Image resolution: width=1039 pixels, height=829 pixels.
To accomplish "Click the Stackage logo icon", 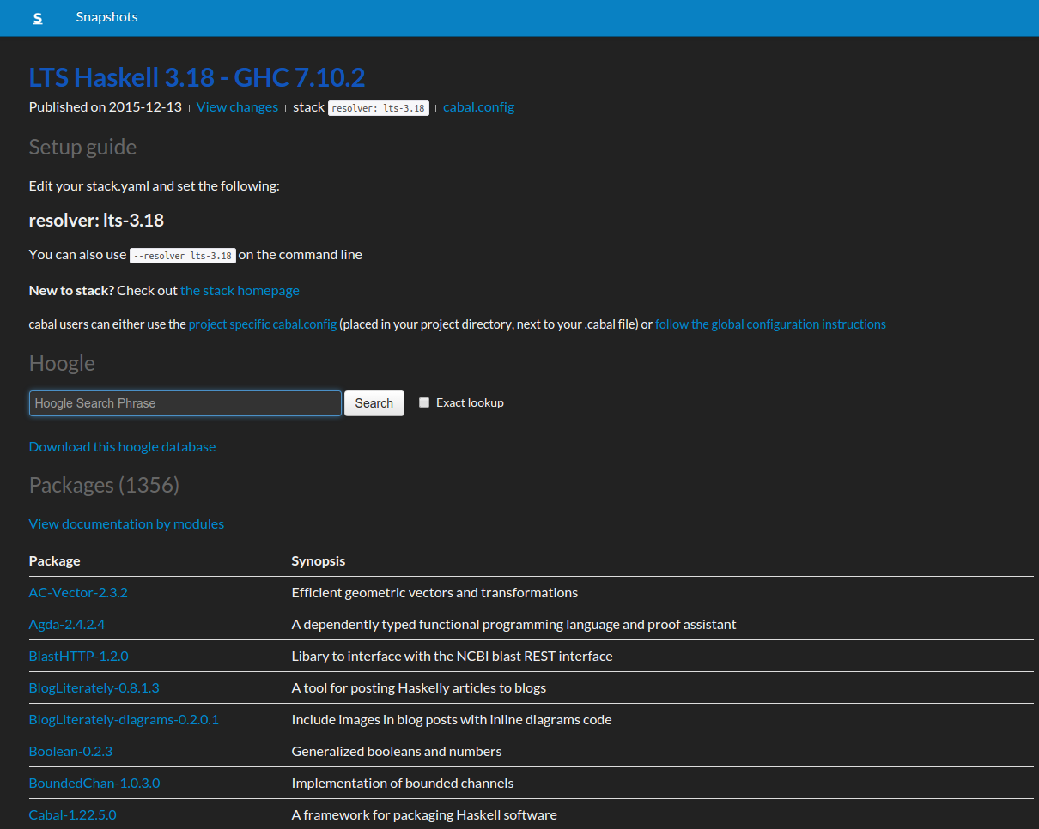I will pyautogui.click(x=37, y=18).
